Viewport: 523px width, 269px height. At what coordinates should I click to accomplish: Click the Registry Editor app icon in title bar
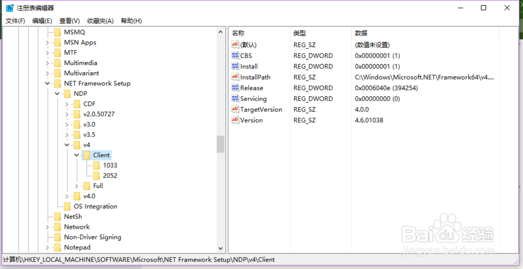(9, 8)
